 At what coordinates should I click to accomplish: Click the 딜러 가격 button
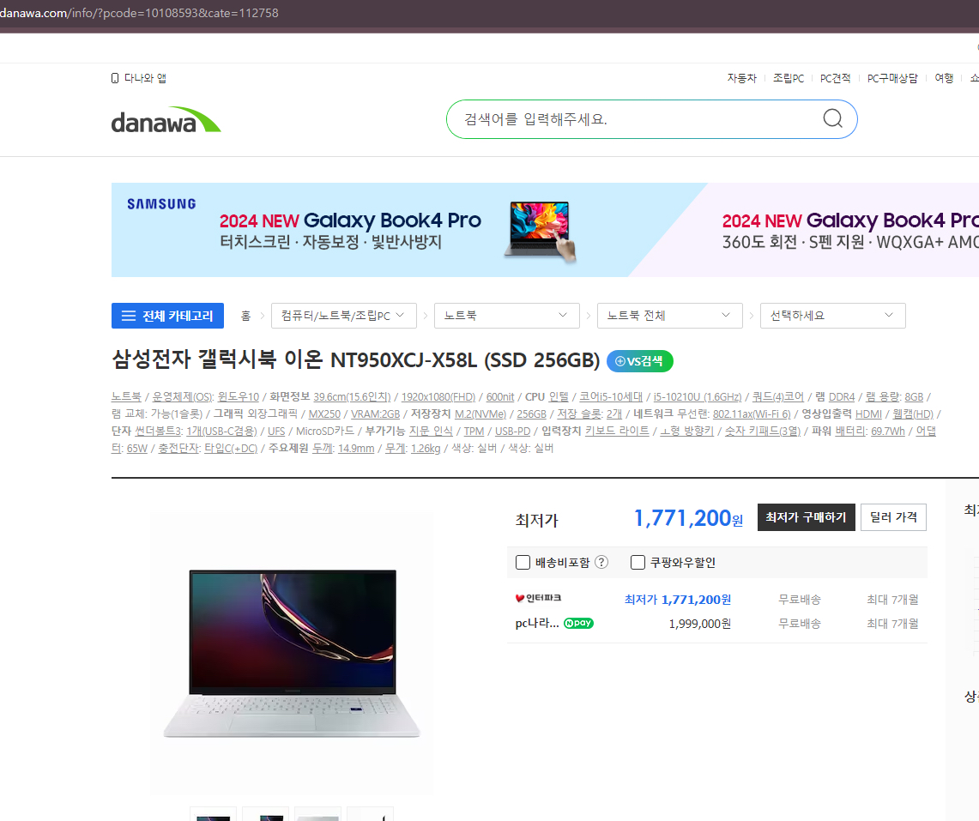pyautogui.click(x=893, y=517)
